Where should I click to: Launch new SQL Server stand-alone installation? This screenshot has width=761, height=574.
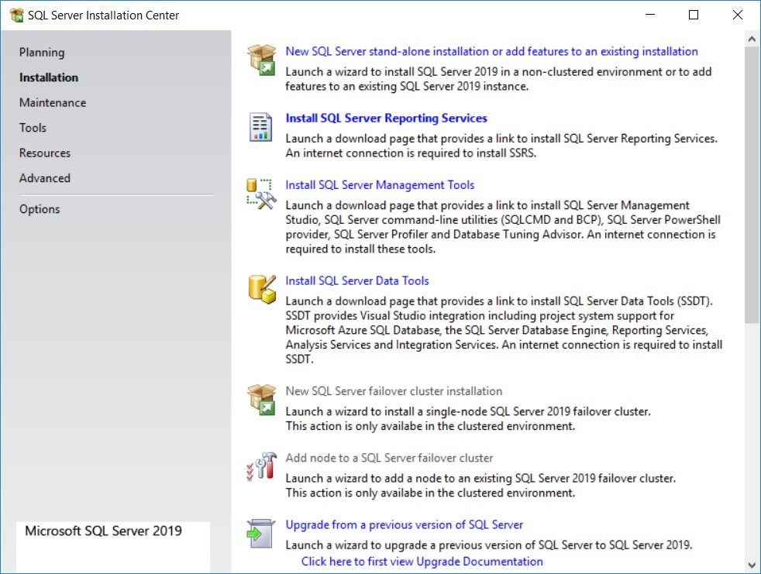491,51
